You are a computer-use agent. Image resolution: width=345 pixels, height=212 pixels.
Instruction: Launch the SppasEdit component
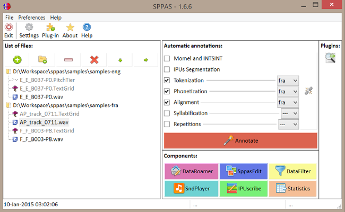[243, 171]
